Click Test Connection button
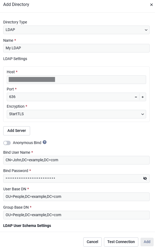The width and height of the screenshot is (155, 249). [121, 242]
